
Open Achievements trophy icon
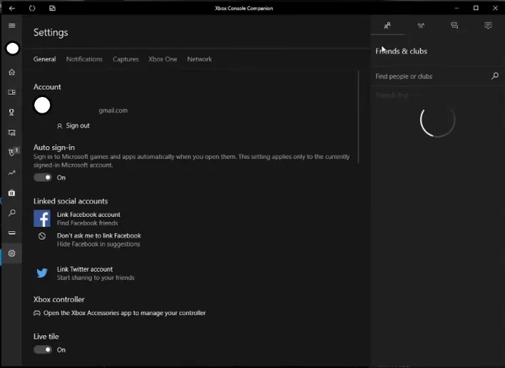(12, 113)
